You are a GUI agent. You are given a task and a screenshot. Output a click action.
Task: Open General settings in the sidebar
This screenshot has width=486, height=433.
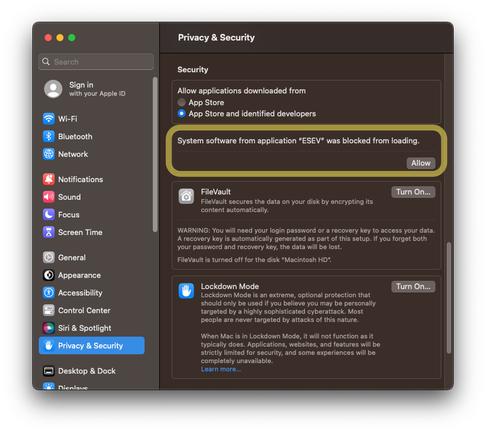[92, 257]
